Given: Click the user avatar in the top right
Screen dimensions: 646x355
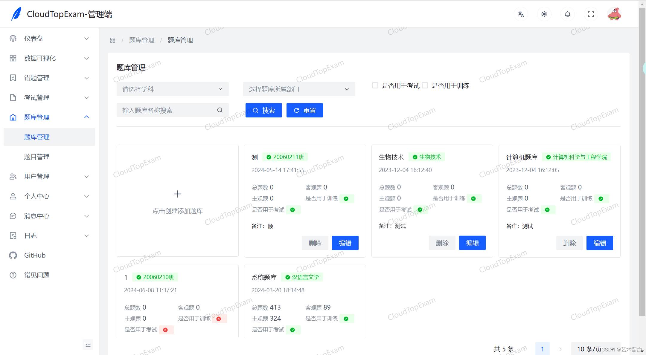Looking at the screenshot, I should point(615,14).
